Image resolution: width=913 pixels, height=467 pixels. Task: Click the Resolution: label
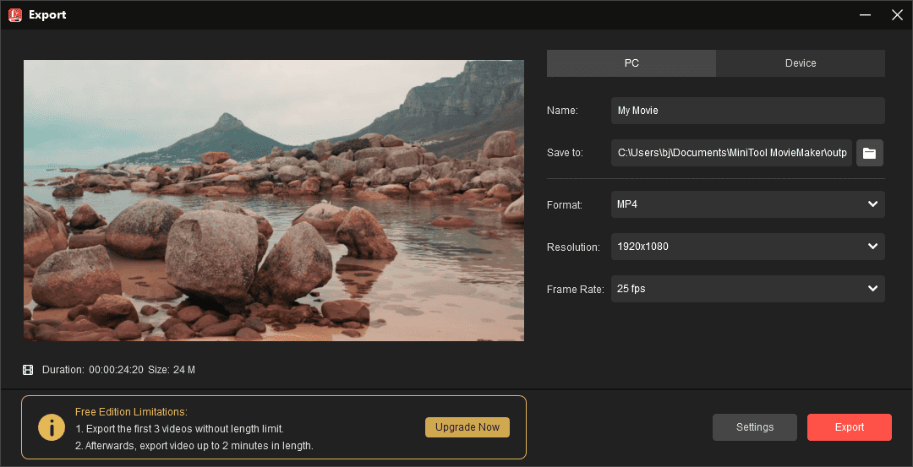(x=573, y=247)
